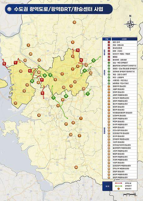Viewport: 143px width, 201px height.
Task: Select red road marker 5 on the map's west coast
Action: (x=4, y=64)
